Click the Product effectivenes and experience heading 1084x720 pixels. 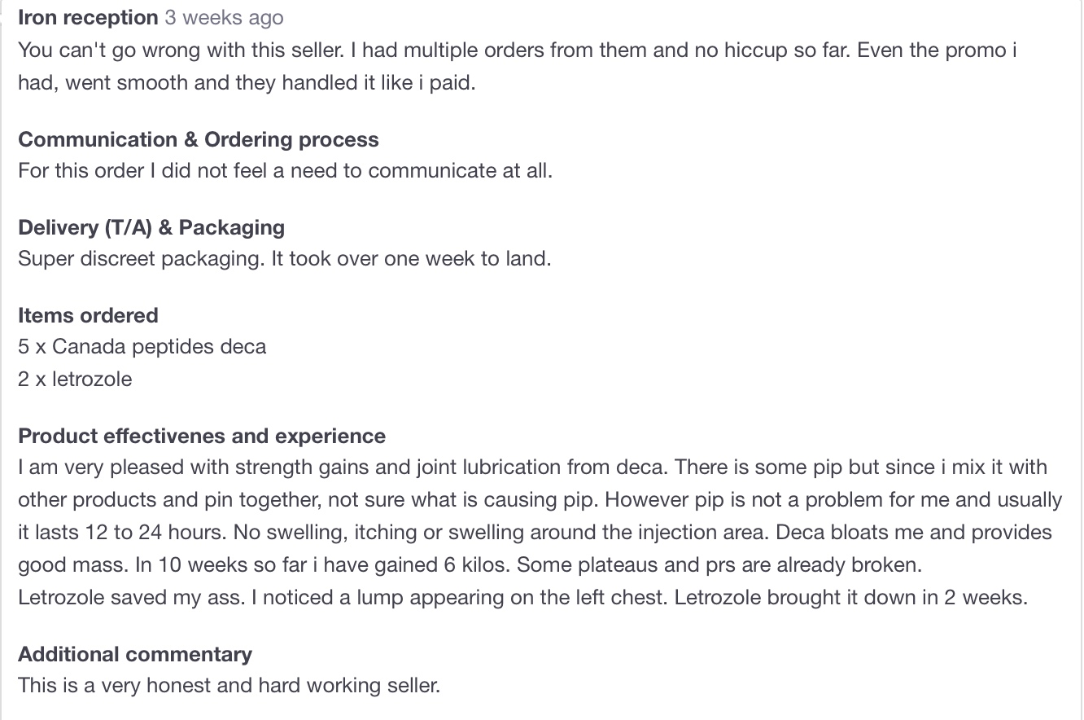(x=202, y=436)
